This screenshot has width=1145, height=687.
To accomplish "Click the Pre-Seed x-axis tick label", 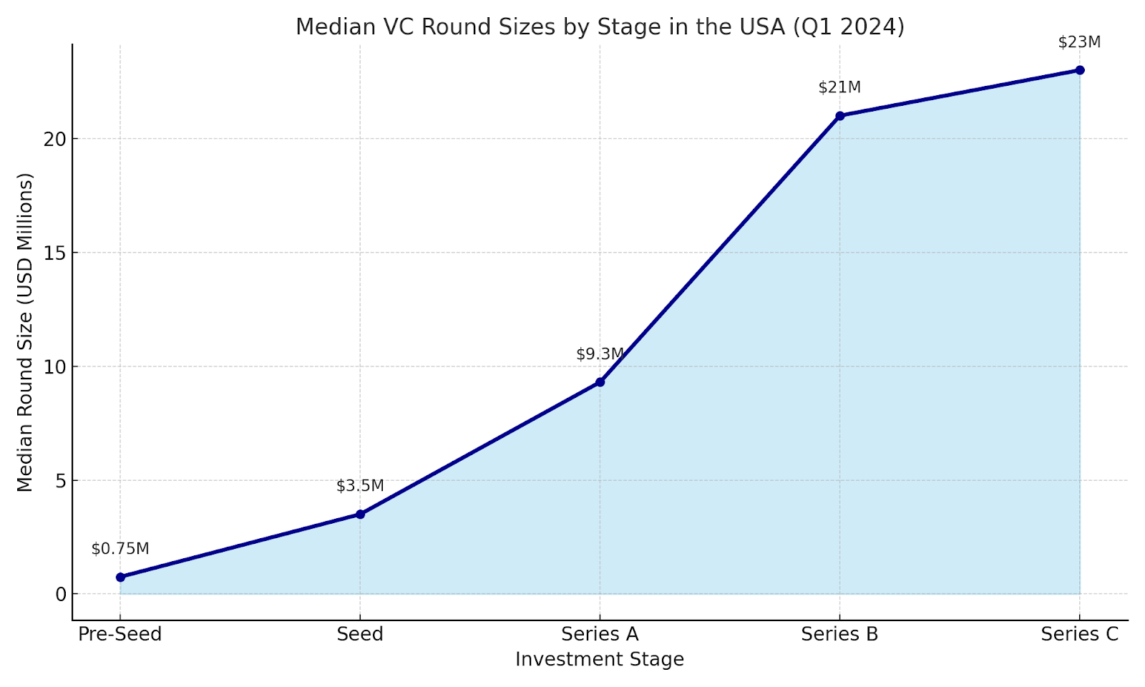I will 120,634.
